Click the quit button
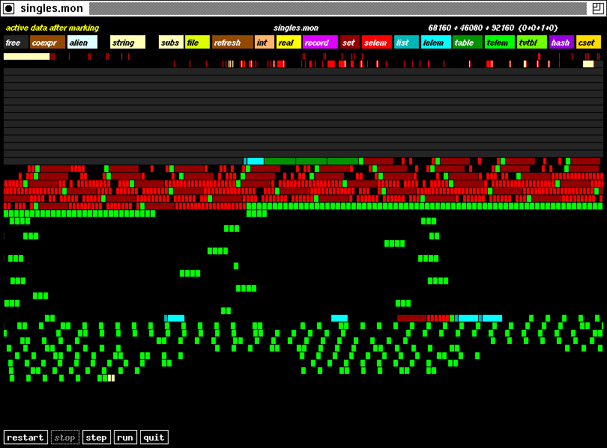Screen dimensions: 607x448 point(154,438)
